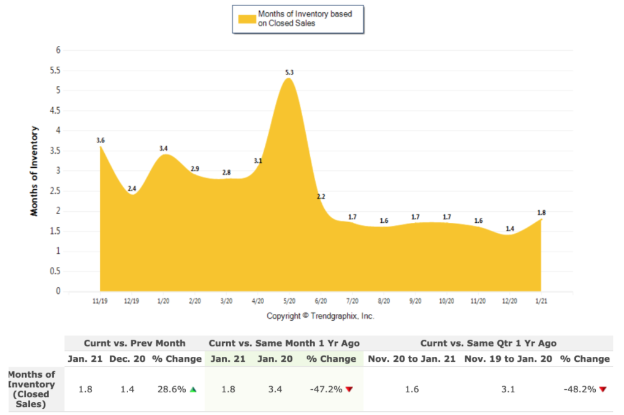624x415 pixels.
Task: Click the 3.1 value in the table
Action: [508, 389]
